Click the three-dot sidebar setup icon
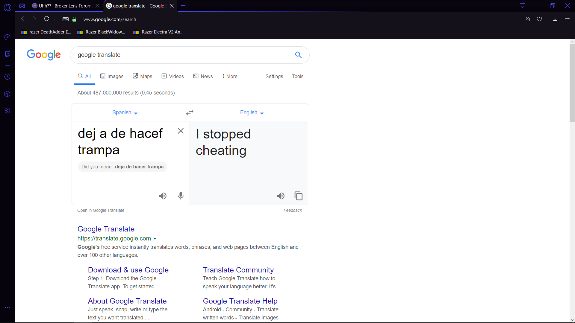Screen dimensions: 575x323 pos(7,308)
